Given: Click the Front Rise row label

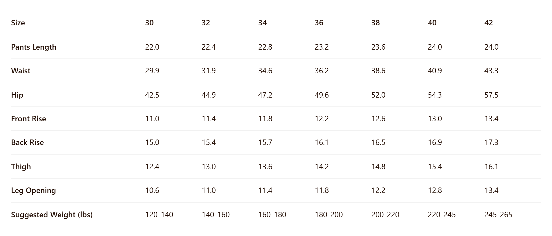Looking at the screenshot, I should tap(28, 119).
